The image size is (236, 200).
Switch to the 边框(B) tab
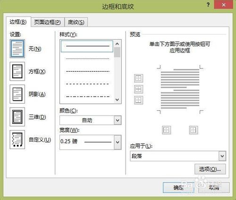pyautogui.click(x=18, y=22)
